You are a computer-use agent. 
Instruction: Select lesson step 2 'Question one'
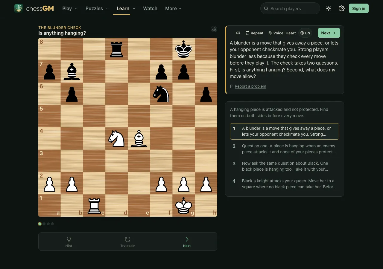tap(285, 149)
